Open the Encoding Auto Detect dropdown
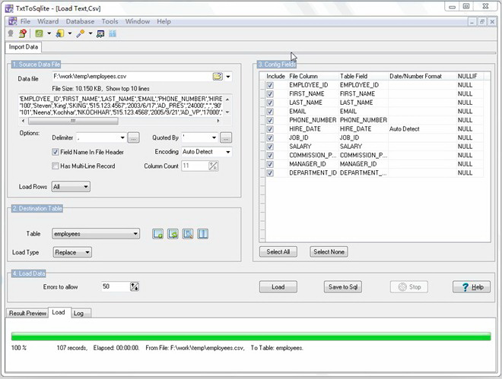The height and width of the screenshot is (379, 502). pyautogui.click(x=228, y=152)
